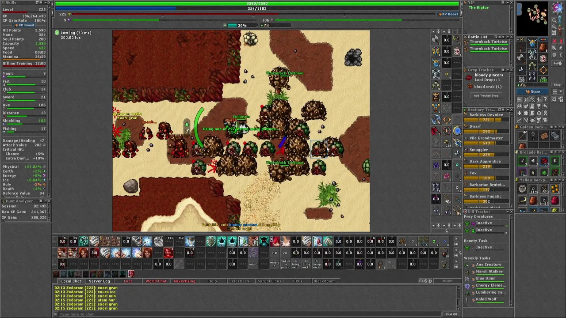Image resolution: width=566 pixels, height=318 pixels.
Task: Toggle balanced fight mode sword icon
Action: click(554, 48)
